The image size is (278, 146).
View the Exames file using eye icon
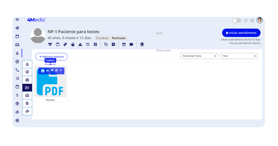coord(52,70)
